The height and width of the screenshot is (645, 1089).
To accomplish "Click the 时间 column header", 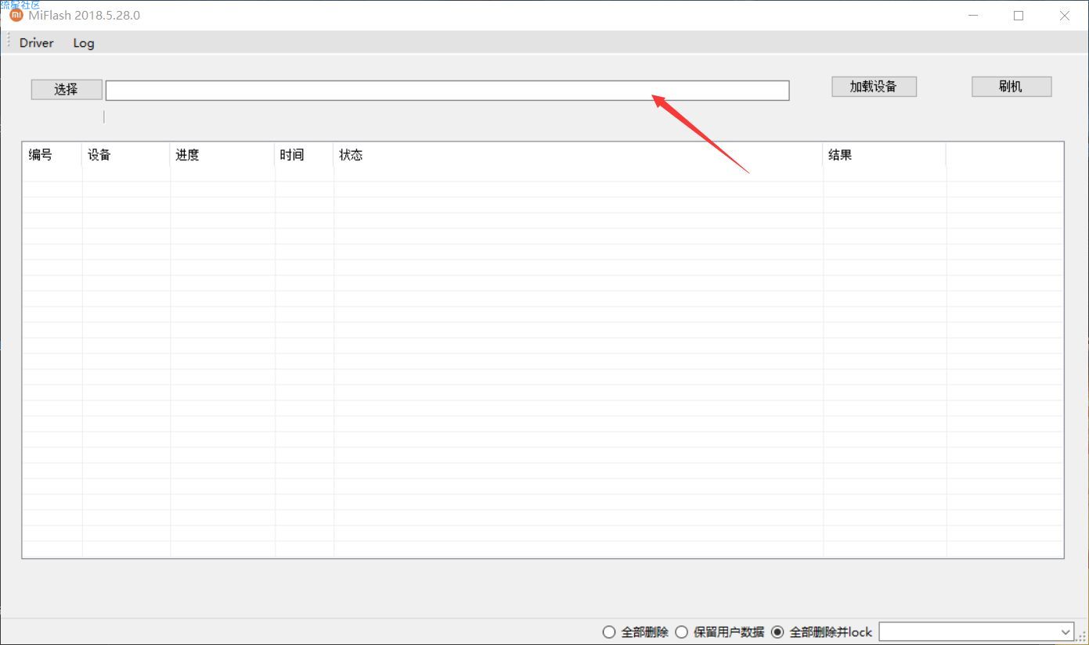I will (x=304, y=155).
